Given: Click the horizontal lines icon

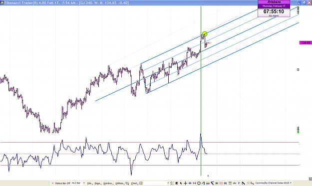Looking at the screenshot, I should click(x=230, y=183).
